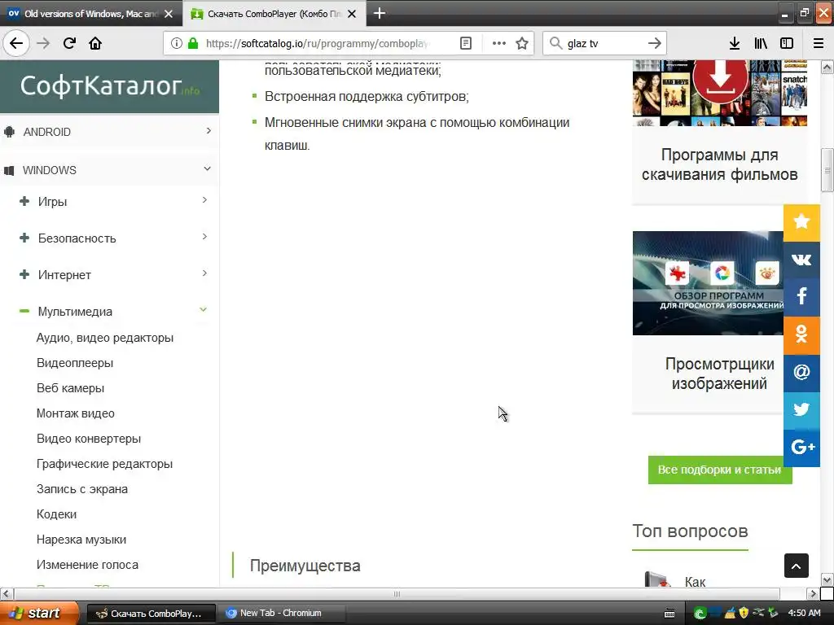Toggle reader view icon in address bar
Image resolution: width=834 pixels, height=625 pixels.
click(x=466, y=43)
